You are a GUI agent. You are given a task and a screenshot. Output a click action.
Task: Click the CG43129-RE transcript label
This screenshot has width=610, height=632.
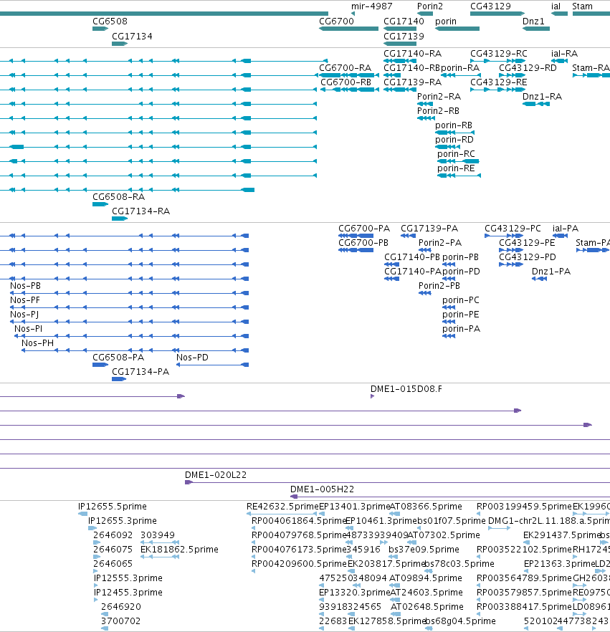(498, 82)
